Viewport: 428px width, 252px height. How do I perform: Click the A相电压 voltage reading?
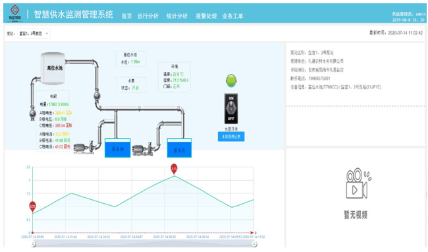click(x=56, y=113)
